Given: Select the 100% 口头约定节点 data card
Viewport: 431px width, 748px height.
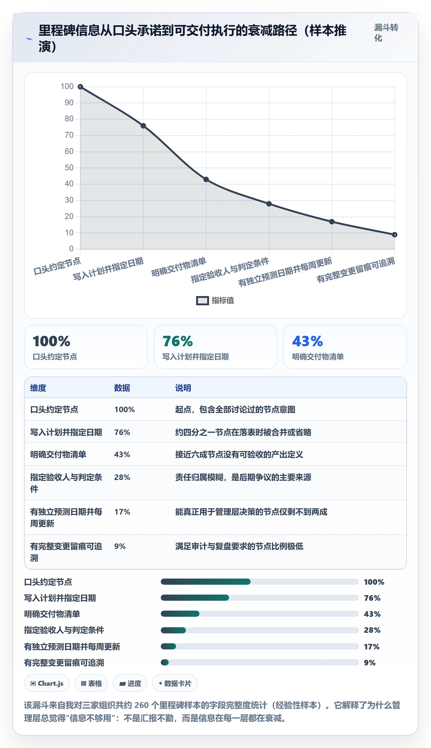Looking at the screenshot, I should pyautogui.click(x=86, y=347).
